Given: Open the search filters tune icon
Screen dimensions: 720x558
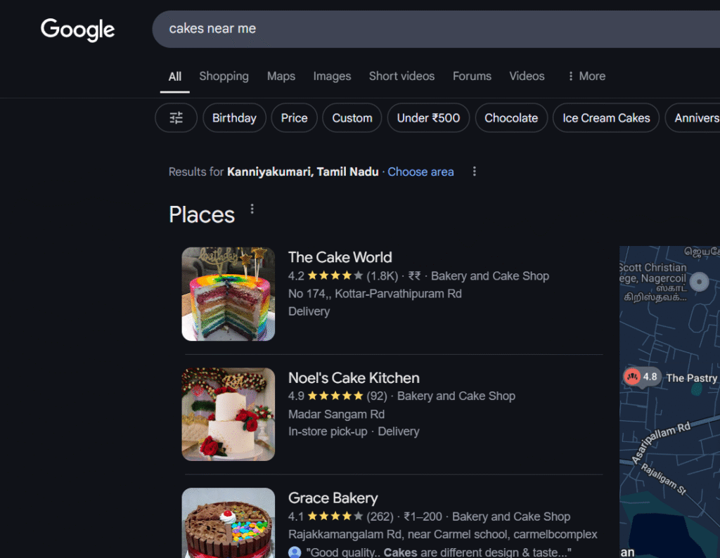Looking at the screenshot, I should click(176, 117).
